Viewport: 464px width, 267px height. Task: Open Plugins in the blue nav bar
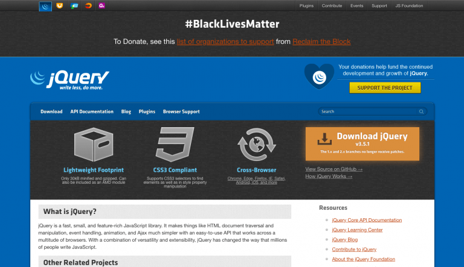click(x=147, y=112)
